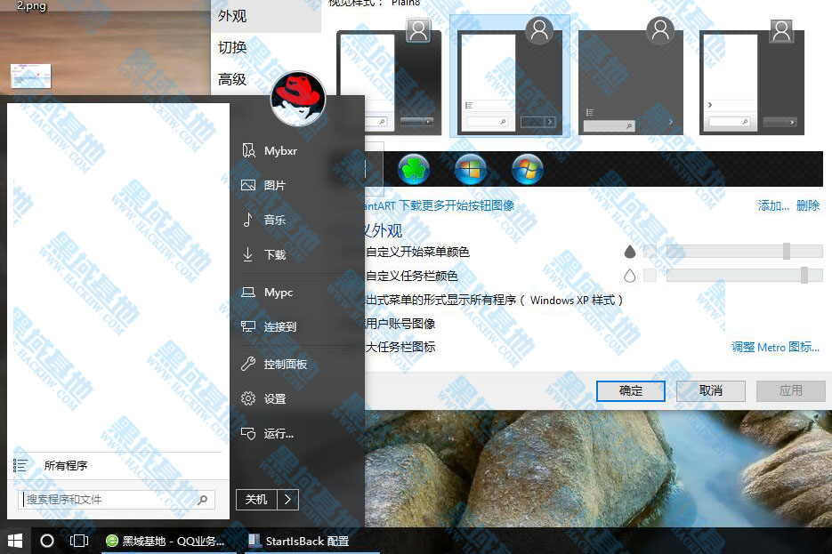
Task: Click the 确定 button
Action: pos(630,391)
